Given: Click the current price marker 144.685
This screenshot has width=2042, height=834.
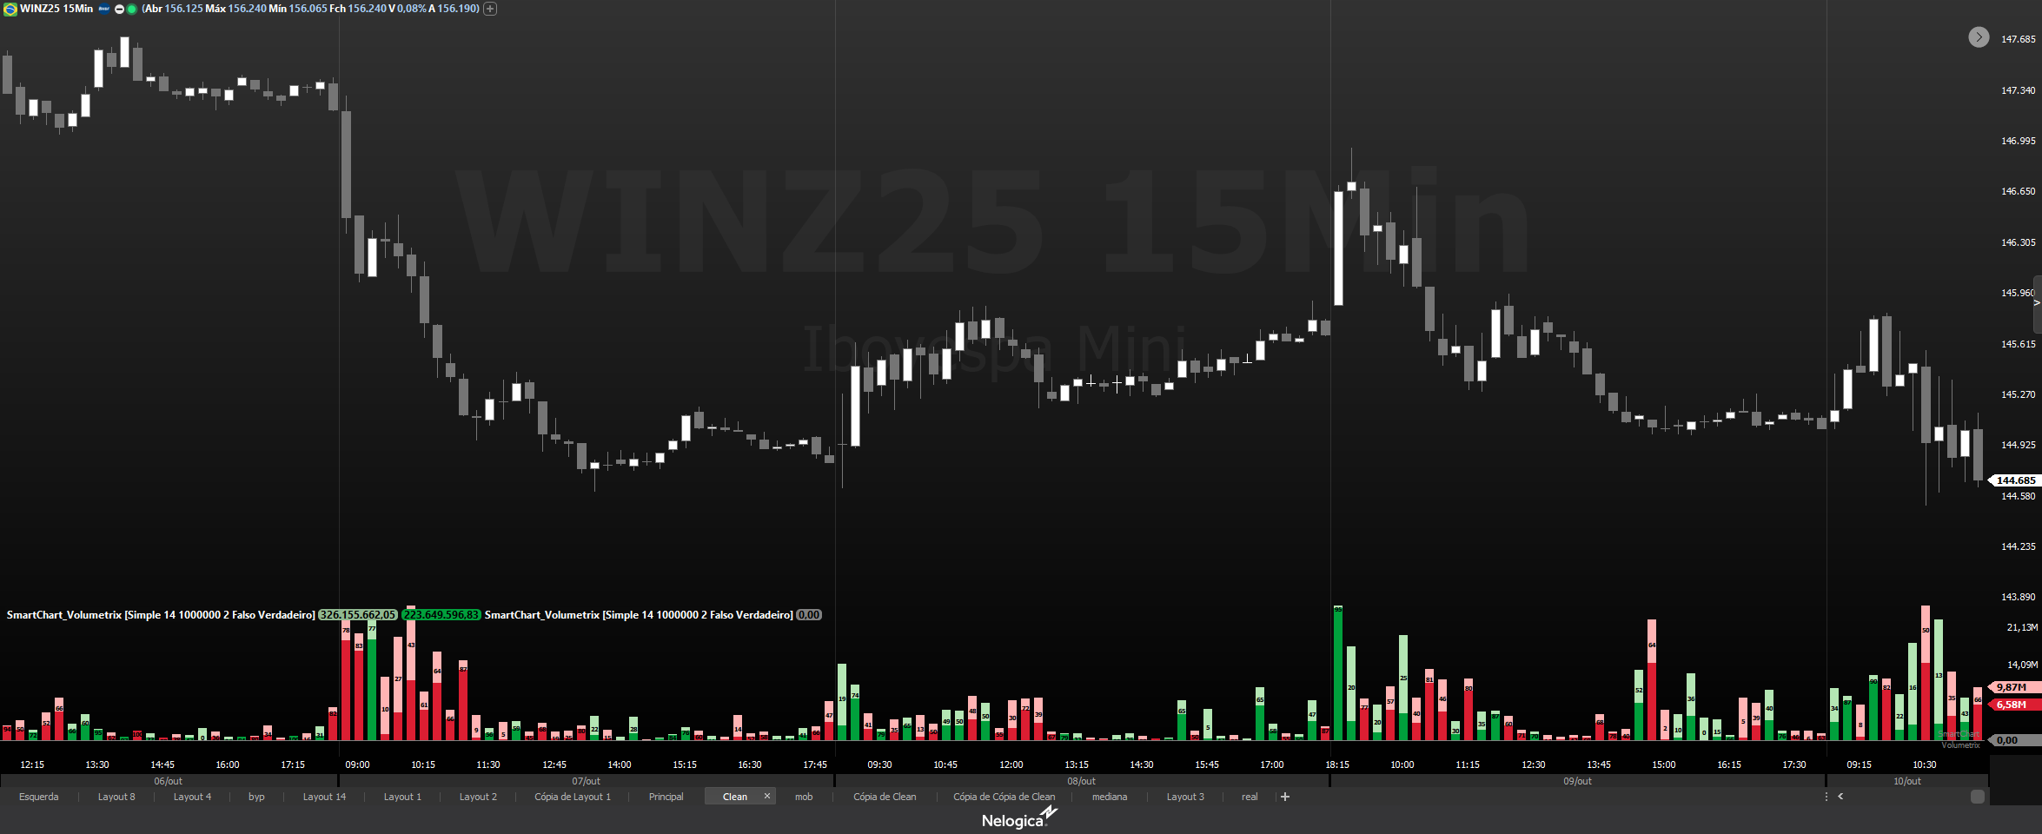Looking at the screenshot, I should click(x=2015, y=480).
